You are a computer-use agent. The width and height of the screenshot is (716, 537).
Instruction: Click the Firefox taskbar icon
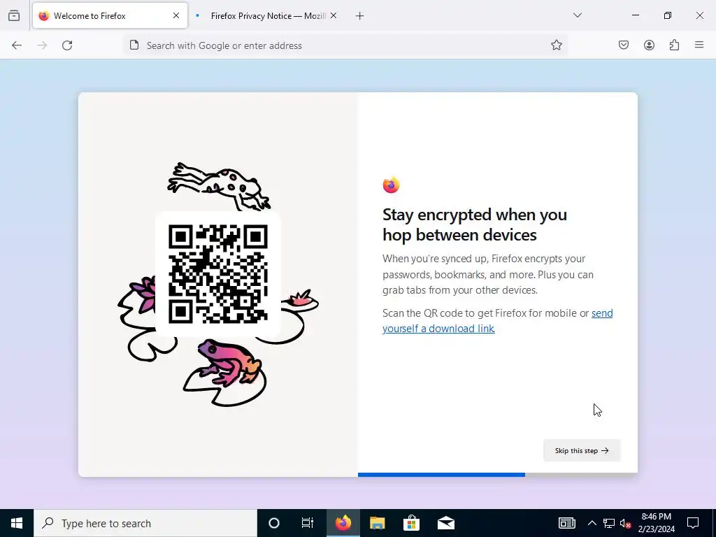coord(343,523)
